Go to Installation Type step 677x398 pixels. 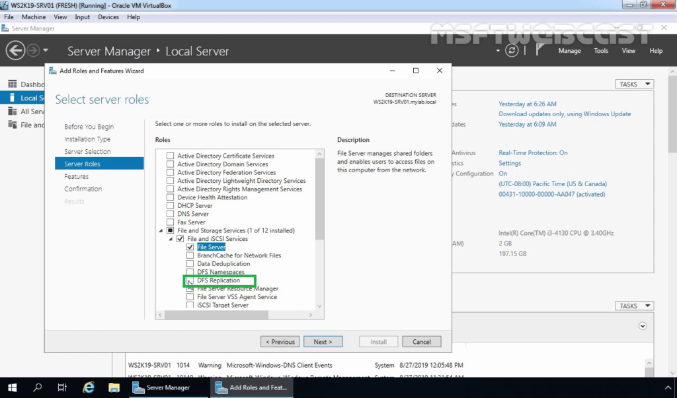[87, 139]
